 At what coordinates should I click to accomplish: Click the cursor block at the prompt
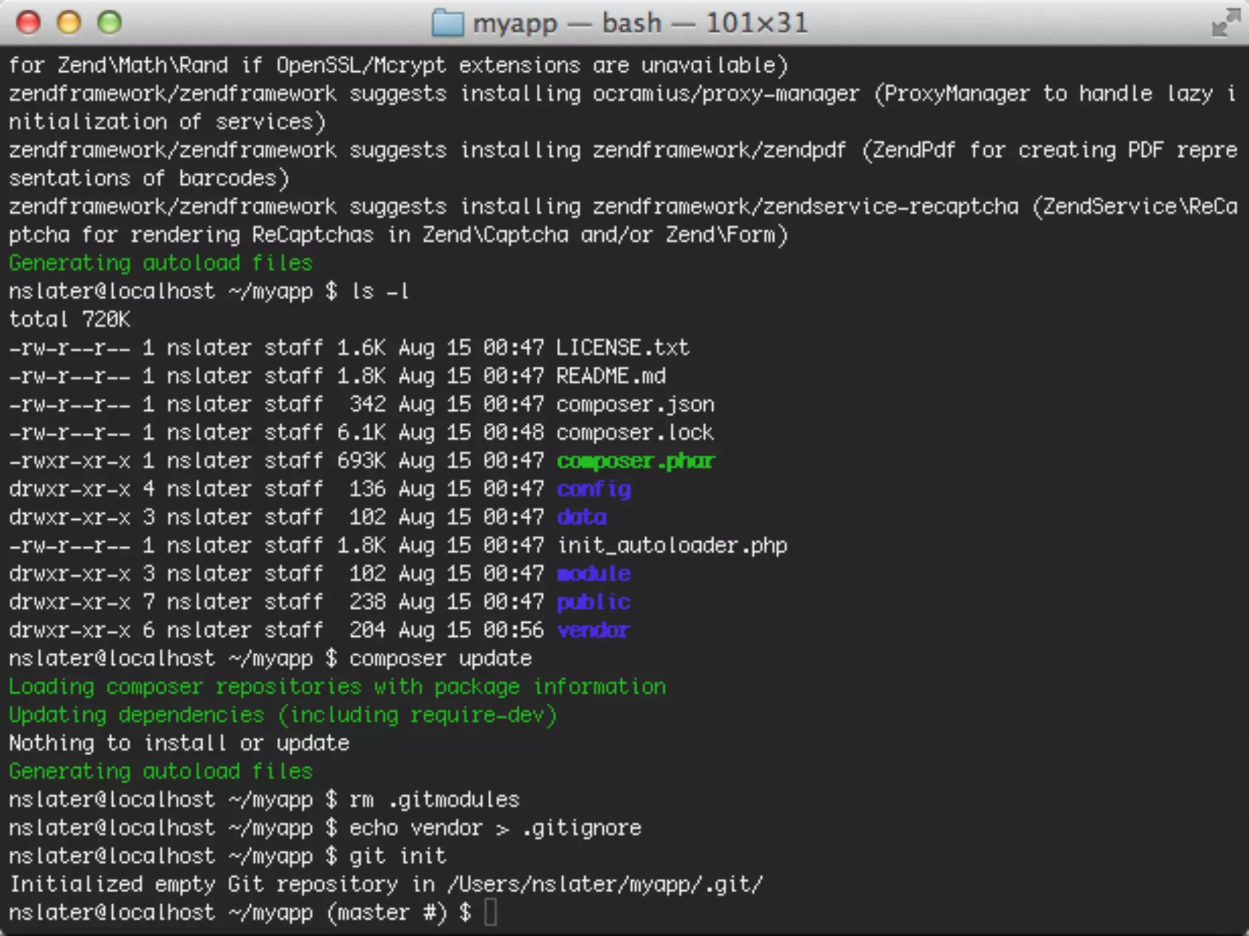click(490, 912)
